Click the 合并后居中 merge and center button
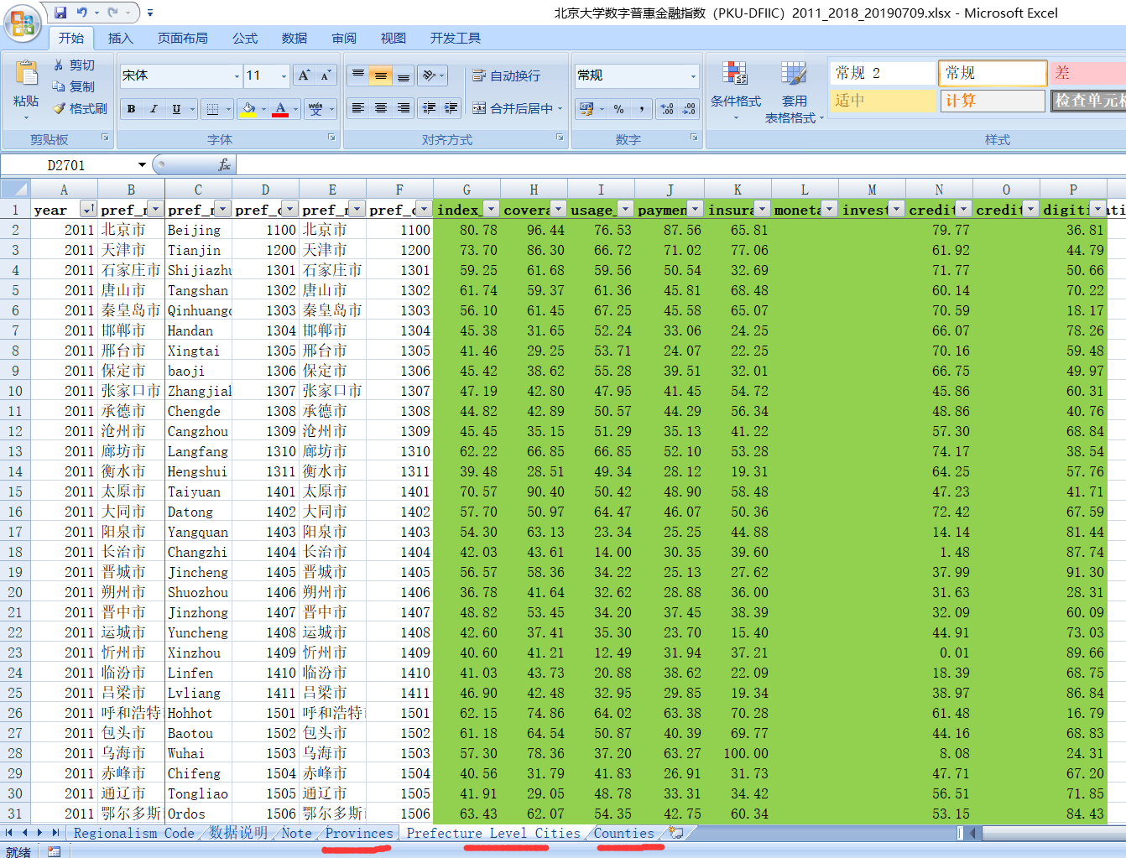 tap(513, 108)
